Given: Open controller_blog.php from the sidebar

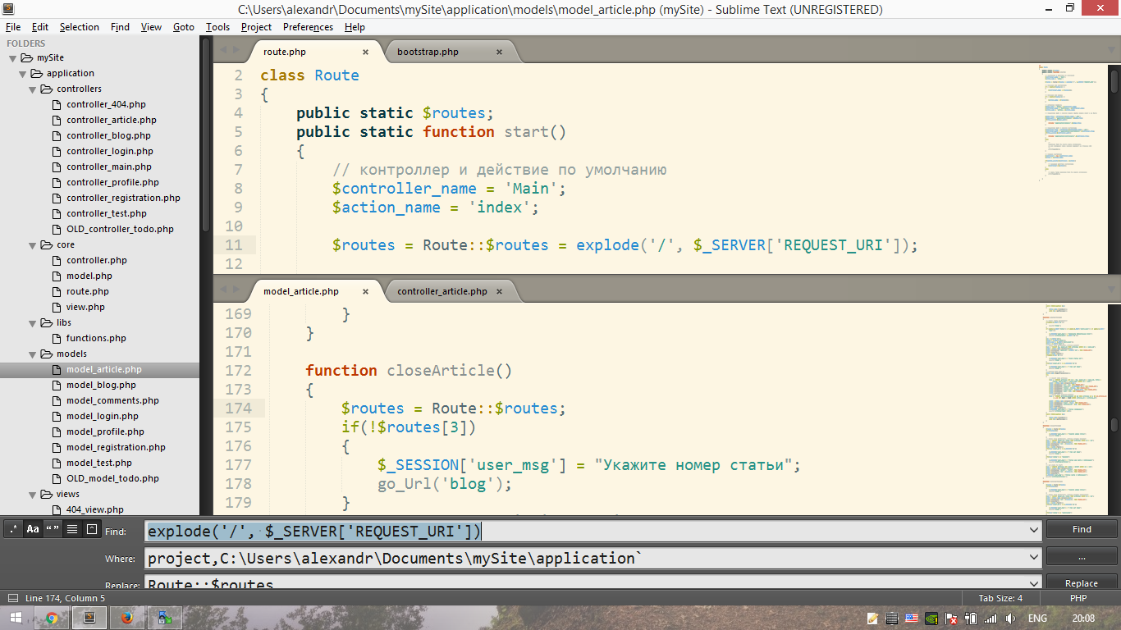Looking at the screenshot, I should tap(108, 135).
